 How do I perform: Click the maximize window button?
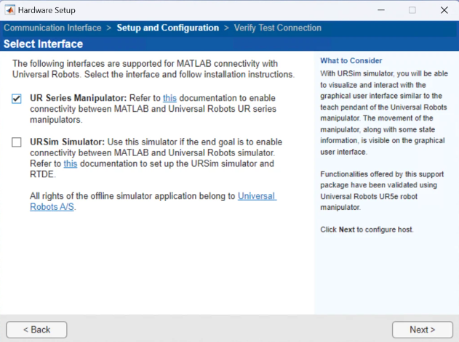point(412,10)
